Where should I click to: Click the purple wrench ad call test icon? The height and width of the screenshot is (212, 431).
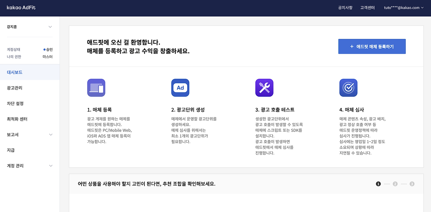[x=264, y=88]
